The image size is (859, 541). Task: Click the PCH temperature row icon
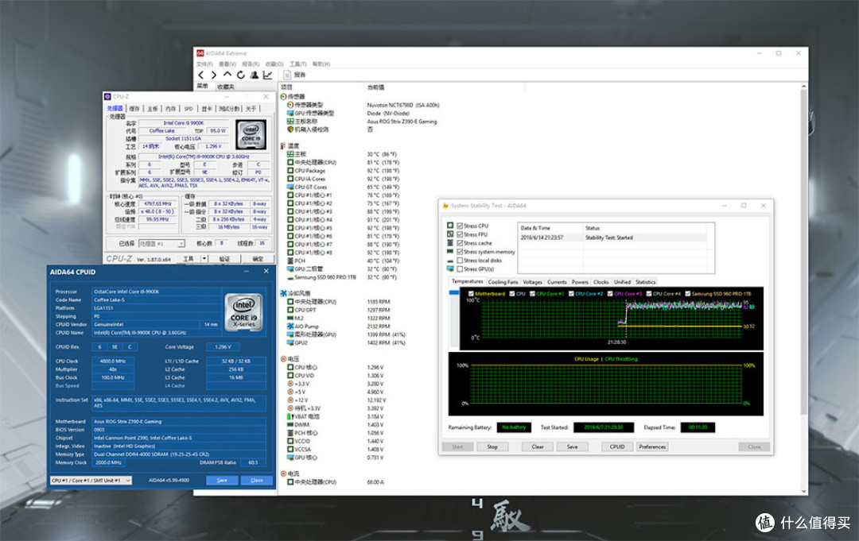point(290,261)
